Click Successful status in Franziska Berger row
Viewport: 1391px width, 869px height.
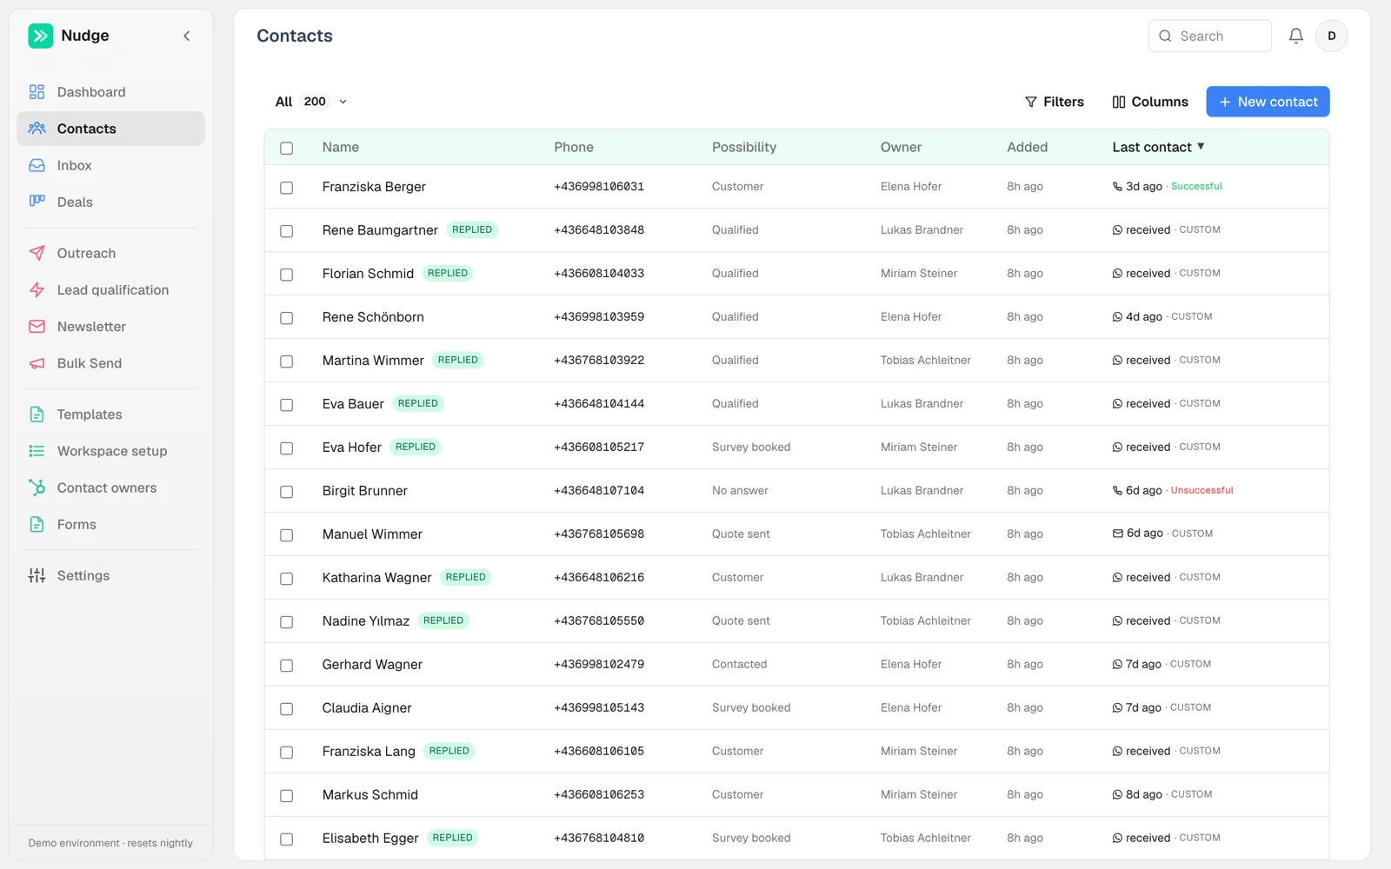pyautogui.click(x=1196, y=186)
